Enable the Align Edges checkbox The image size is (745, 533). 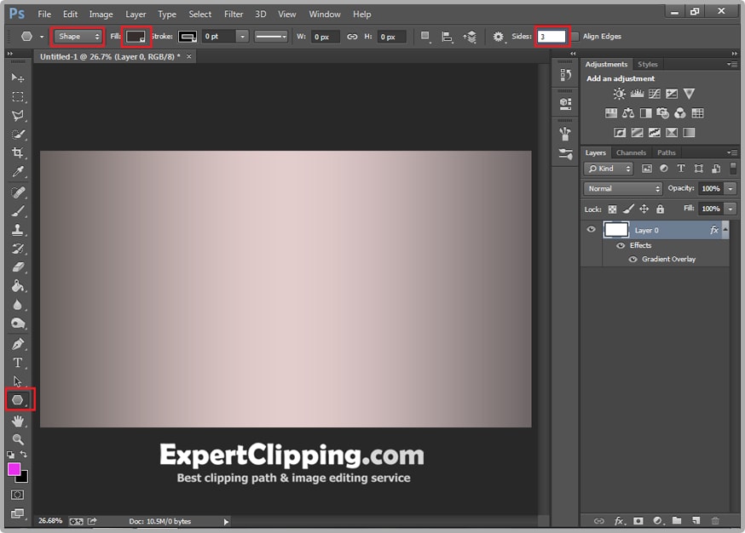(575, 37)
